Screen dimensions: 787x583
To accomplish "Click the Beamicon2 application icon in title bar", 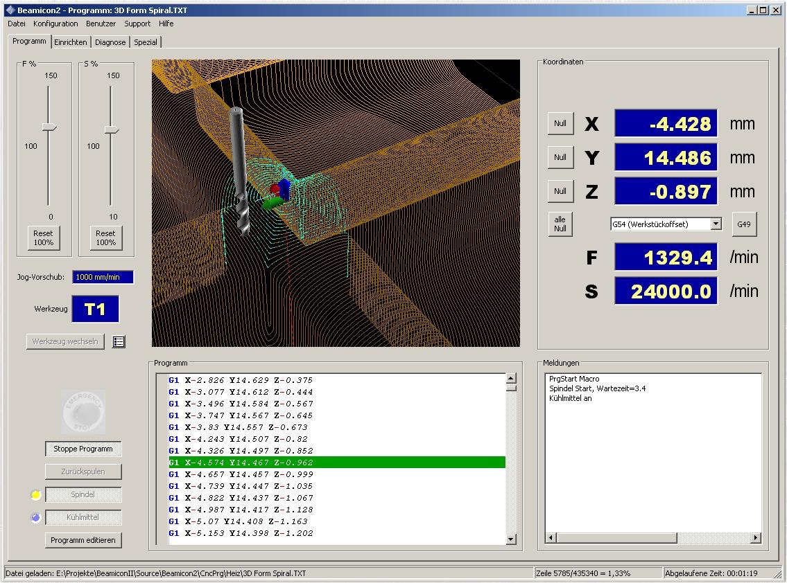I will pyautogui.click(x=10, y=10).
